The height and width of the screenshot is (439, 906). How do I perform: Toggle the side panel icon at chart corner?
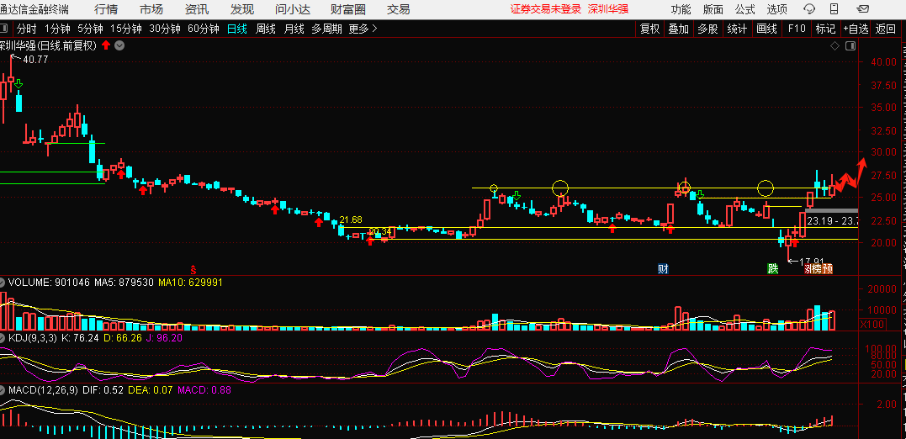[x=850, y=45]
